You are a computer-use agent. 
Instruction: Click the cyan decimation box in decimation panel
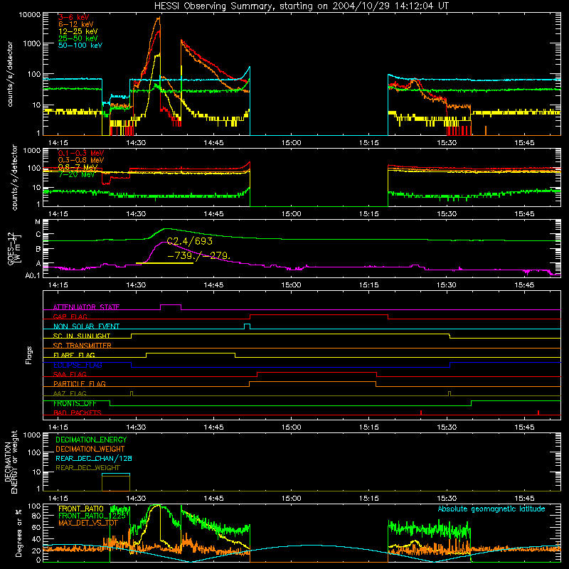[116, 474]
